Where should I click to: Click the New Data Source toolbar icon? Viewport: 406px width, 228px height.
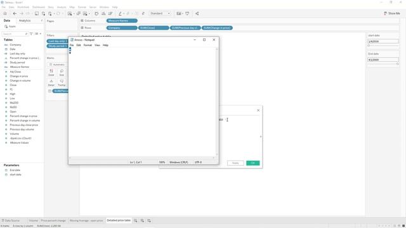click(43, 13)
